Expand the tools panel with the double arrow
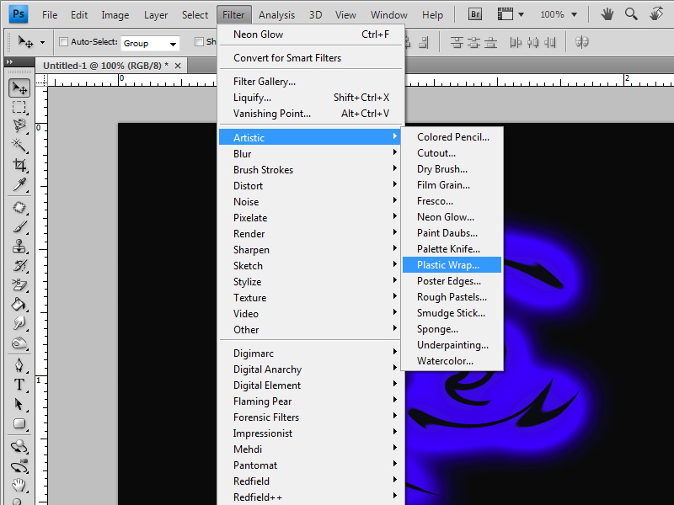The width and height of the screenshot is (674, 505). coord(9,62)
